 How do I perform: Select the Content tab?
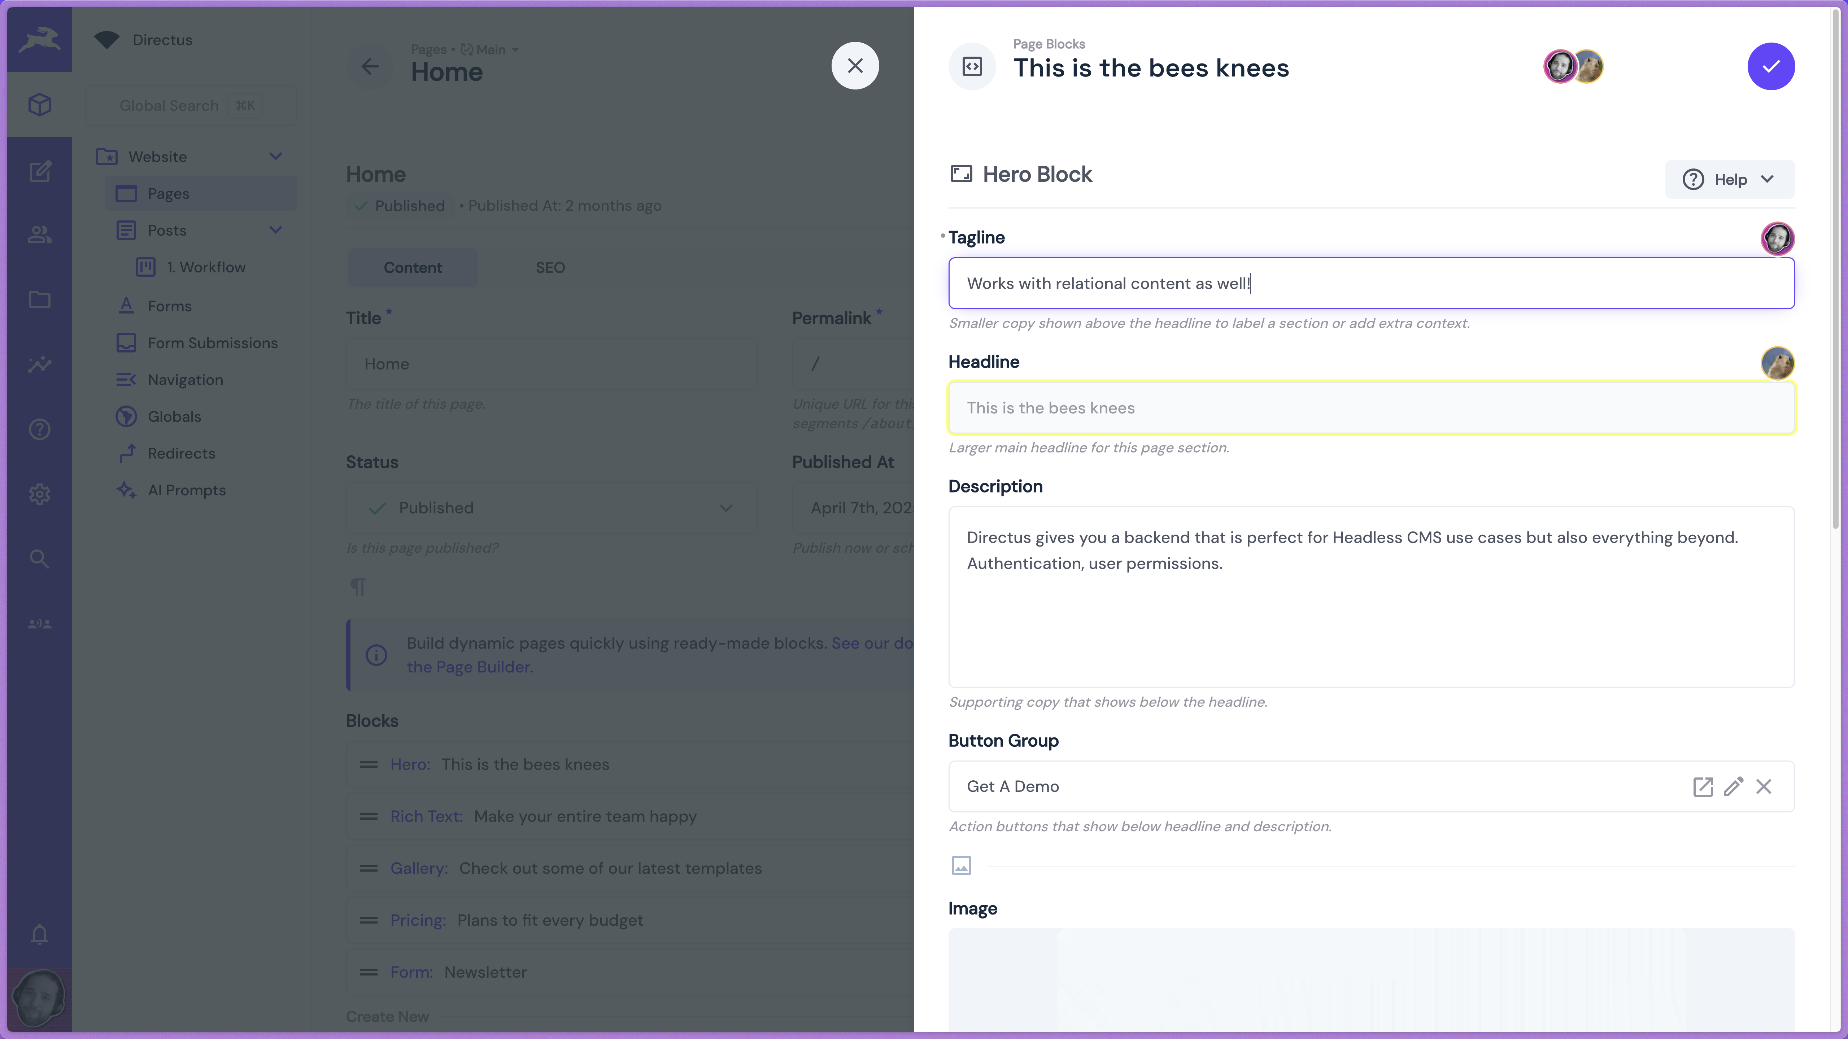click(413, 267)
